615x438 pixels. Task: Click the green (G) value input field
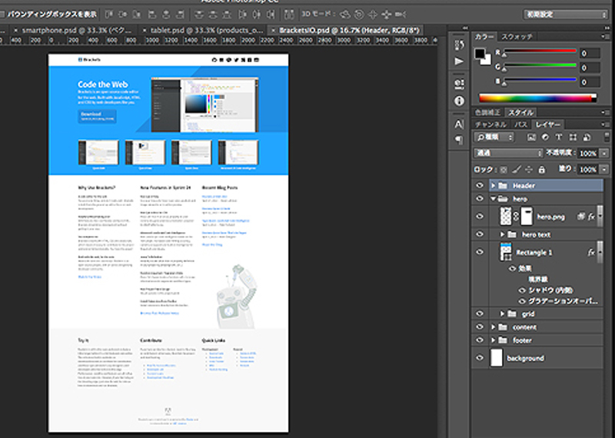[x=590, y=68]
